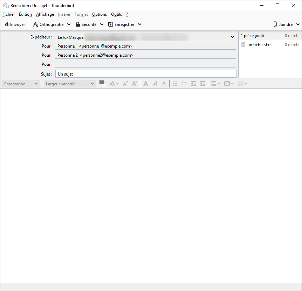Expand the Orthographe dropdown arrow
Viewport: 302px width, 291px height.
[x=69, y=24]
